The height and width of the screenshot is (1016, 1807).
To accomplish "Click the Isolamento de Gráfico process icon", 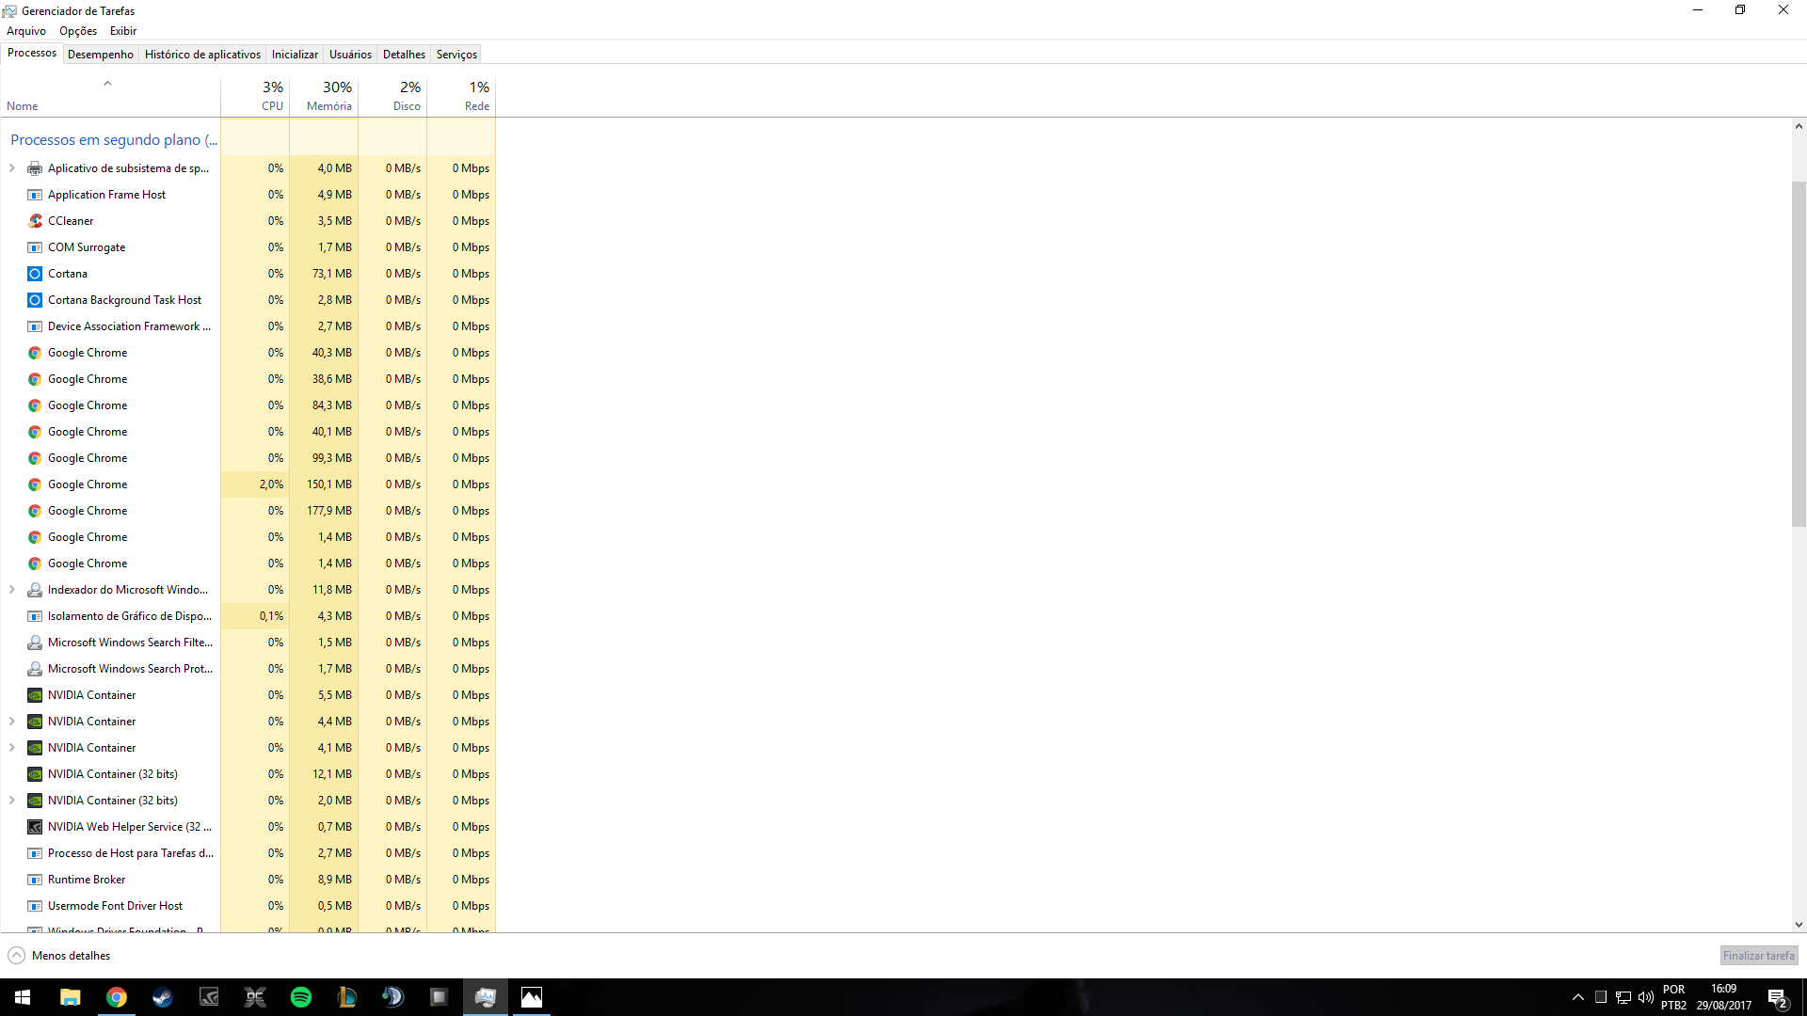I will tap(35, 616).
